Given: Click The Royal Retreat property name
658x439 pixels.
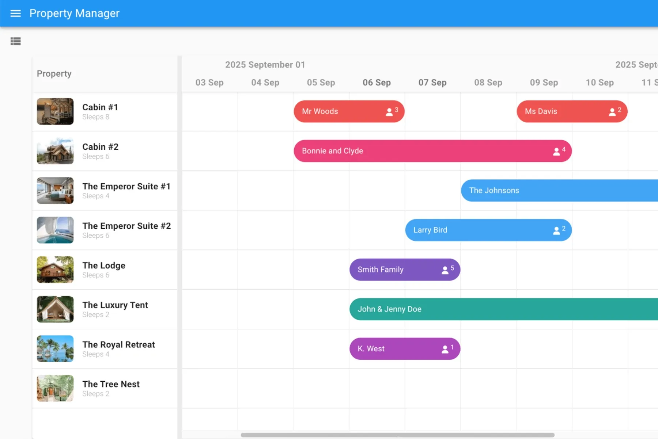Looking at the screenshot, I should click(x=118, y=344).
